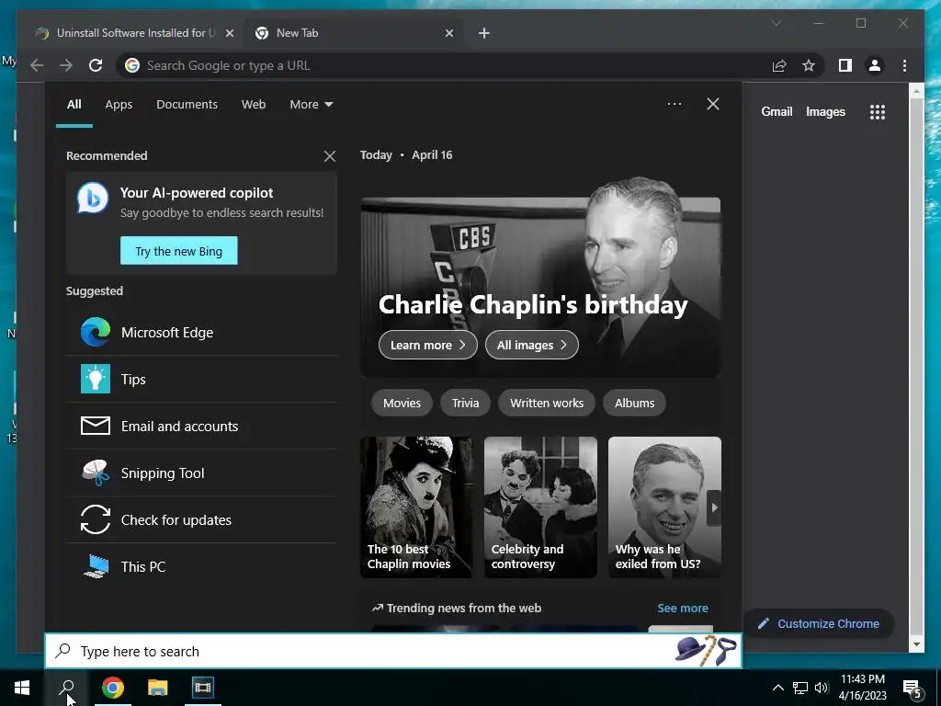Dismiss the Recommended section

coord(330,156)
